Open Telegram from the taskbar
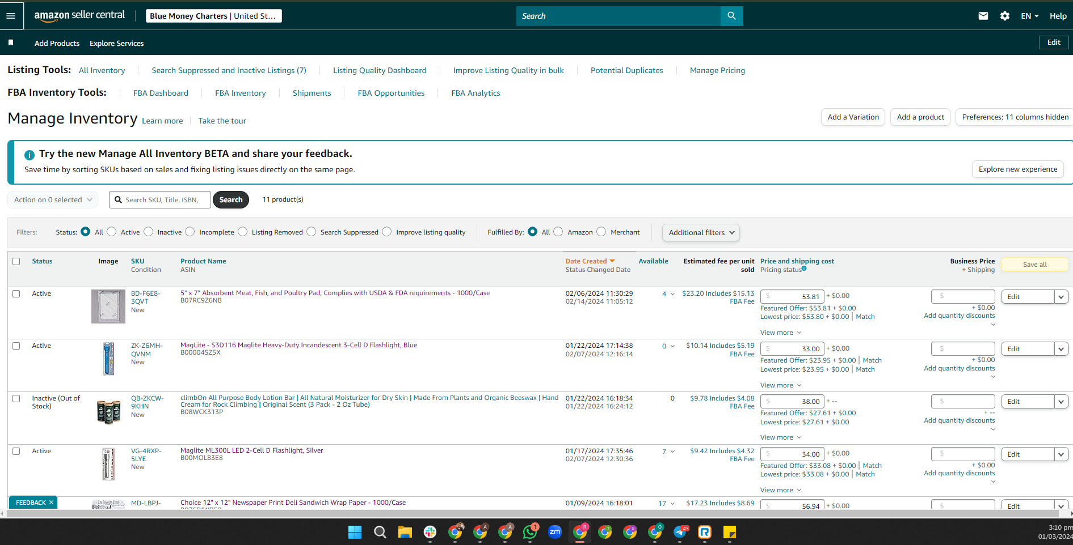1073x545 pixels. (x=680, y=532)
